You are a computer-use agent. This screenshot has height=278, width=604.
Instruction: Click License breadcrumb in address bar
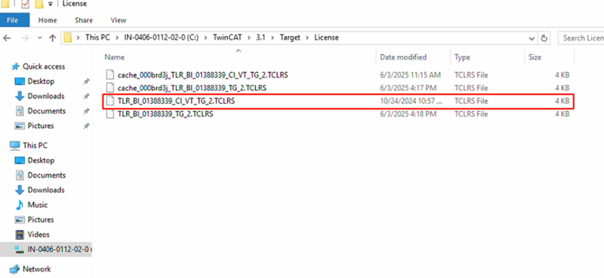[326, 38]
